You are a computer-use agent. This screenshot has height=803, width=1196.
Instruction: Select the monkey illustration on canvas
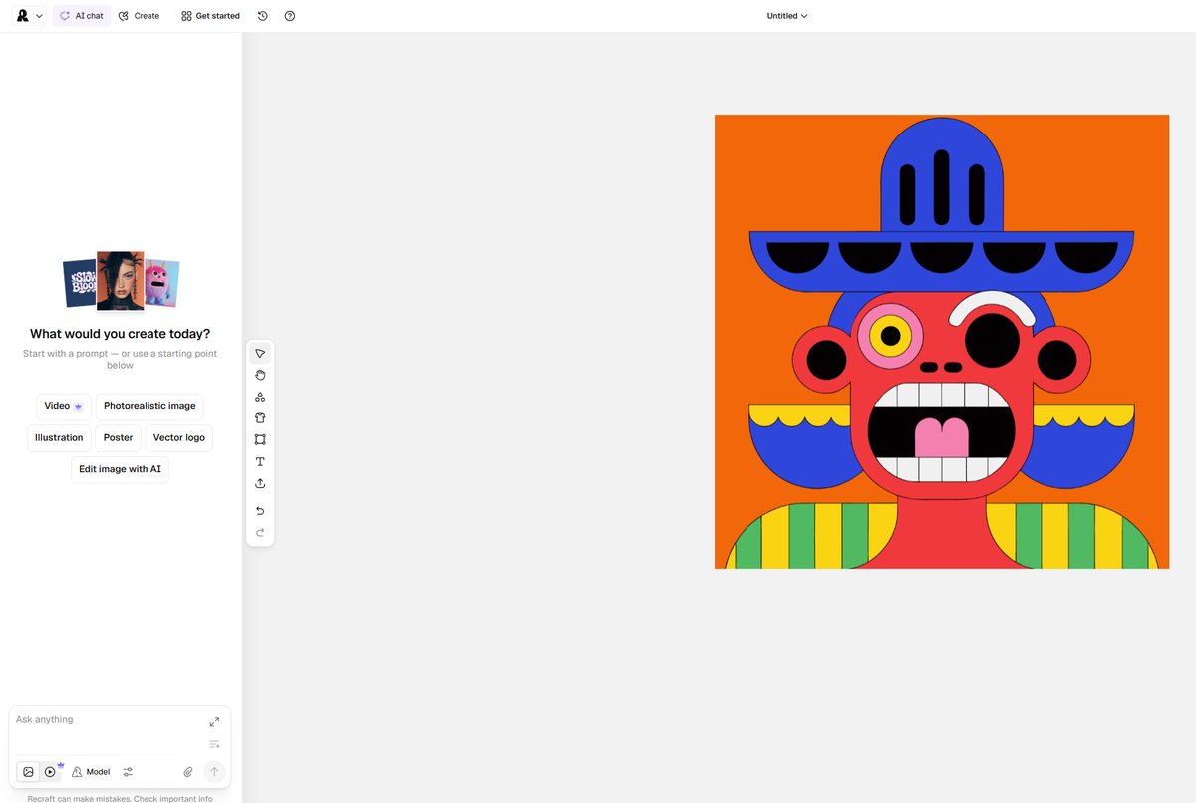tap(942, 342)
